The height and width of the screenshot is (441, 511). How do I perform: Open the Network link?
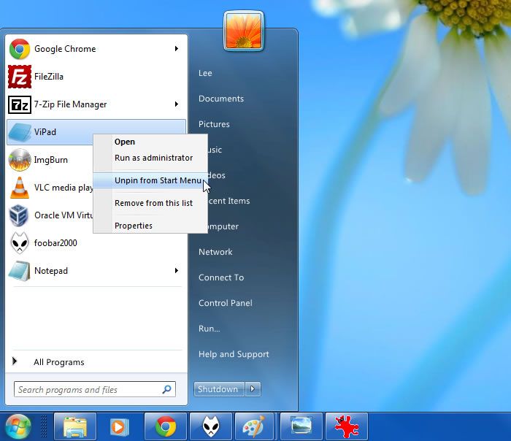click(215, 252)
